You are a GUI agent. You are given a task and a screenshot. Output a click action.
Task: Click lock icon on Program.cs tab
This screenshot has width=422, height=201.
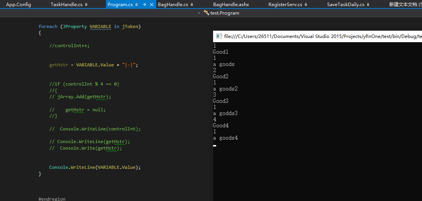click(x=137, y=5)
